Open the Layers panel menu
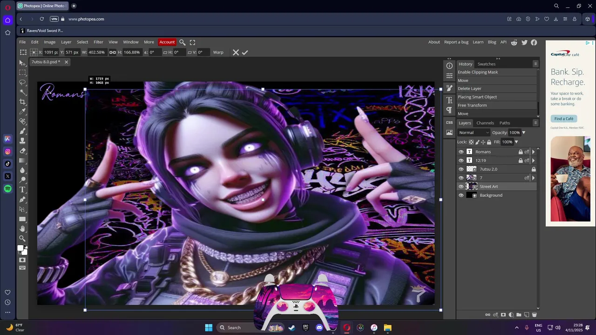The image size is (596, 335). pyautogui.click(x=535, y=123)
